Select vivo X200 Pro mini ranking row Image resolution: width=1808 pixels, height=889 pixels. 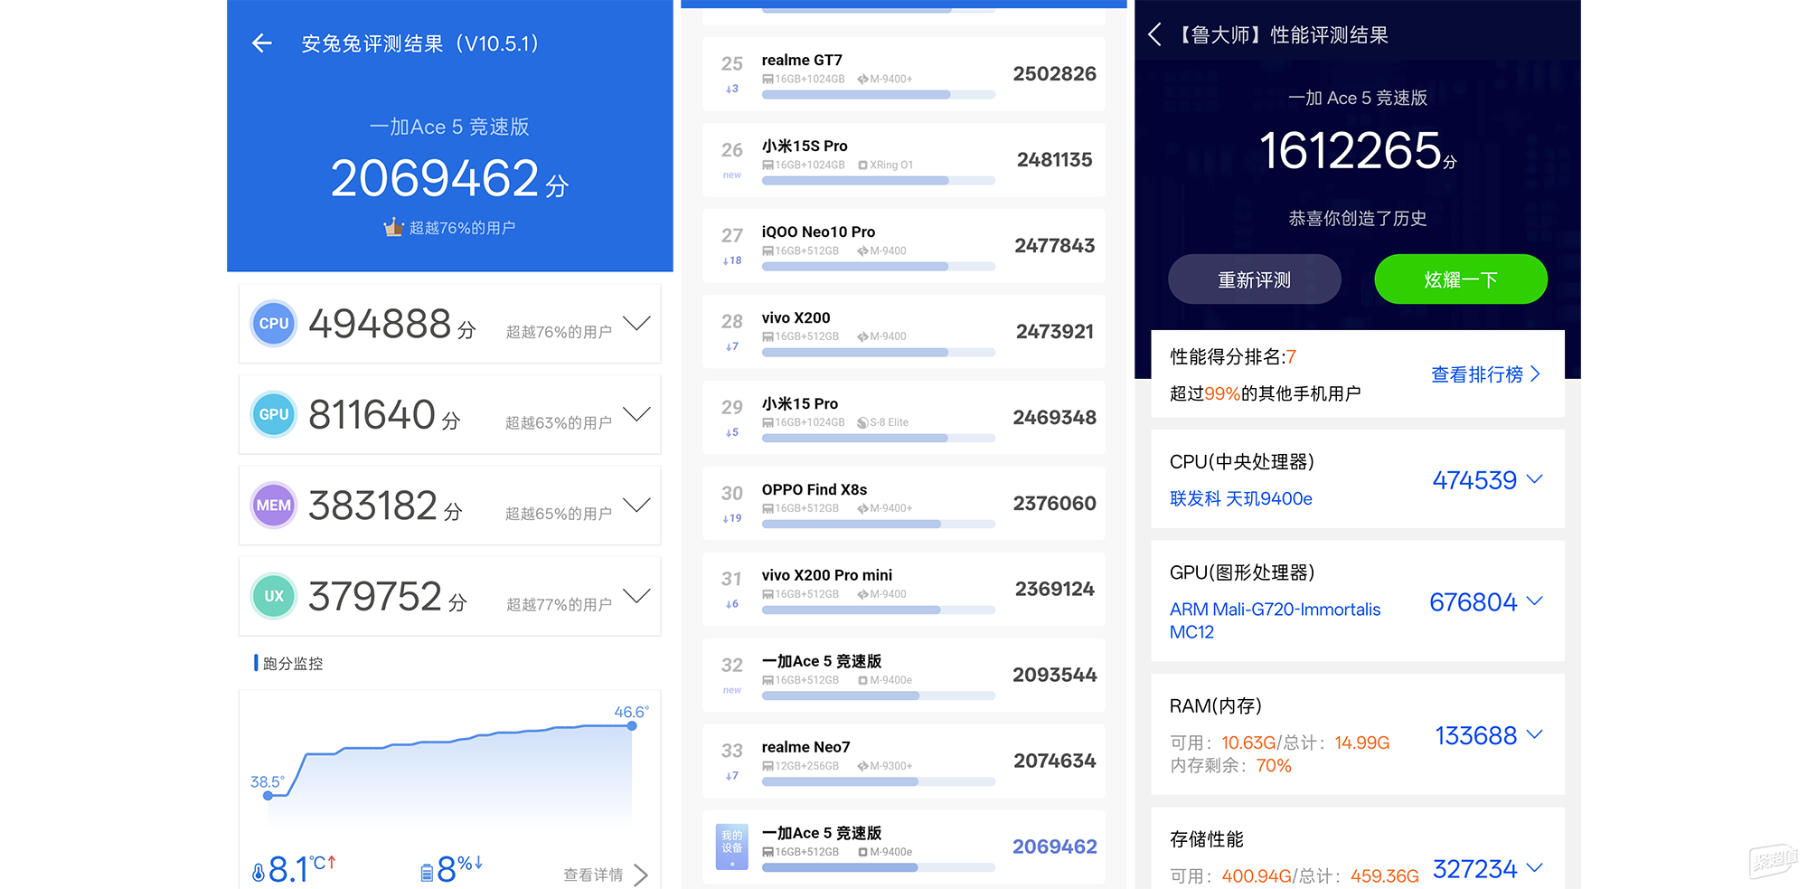[x=904, y=590]
